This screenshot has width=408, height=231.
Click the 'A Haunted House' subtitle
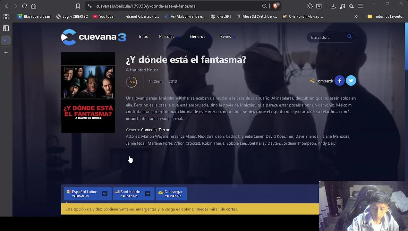point(142,70)
